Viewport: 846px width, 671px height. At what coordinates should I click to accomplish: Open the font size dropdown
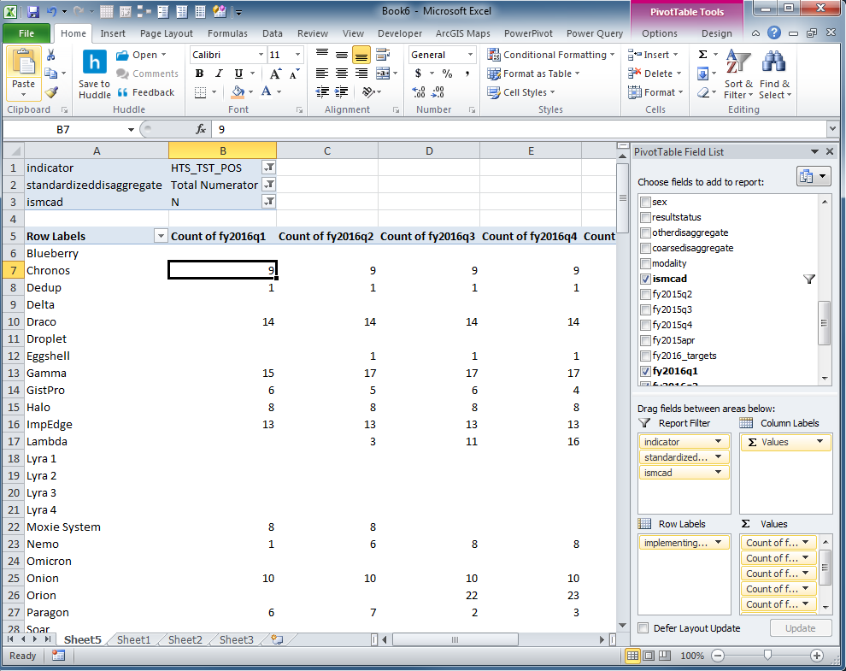click(297, 55)
